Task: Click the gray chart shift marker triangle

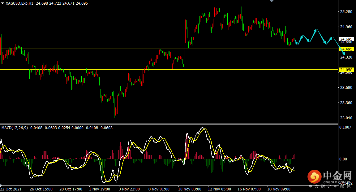Action: [x=272, y=1]
